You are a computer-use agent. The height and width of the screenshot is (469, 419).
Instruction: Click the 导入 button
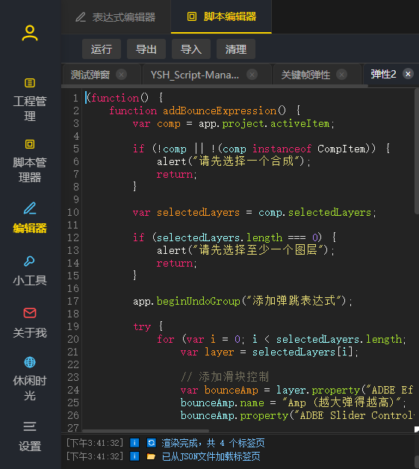(x=191, y=49)
